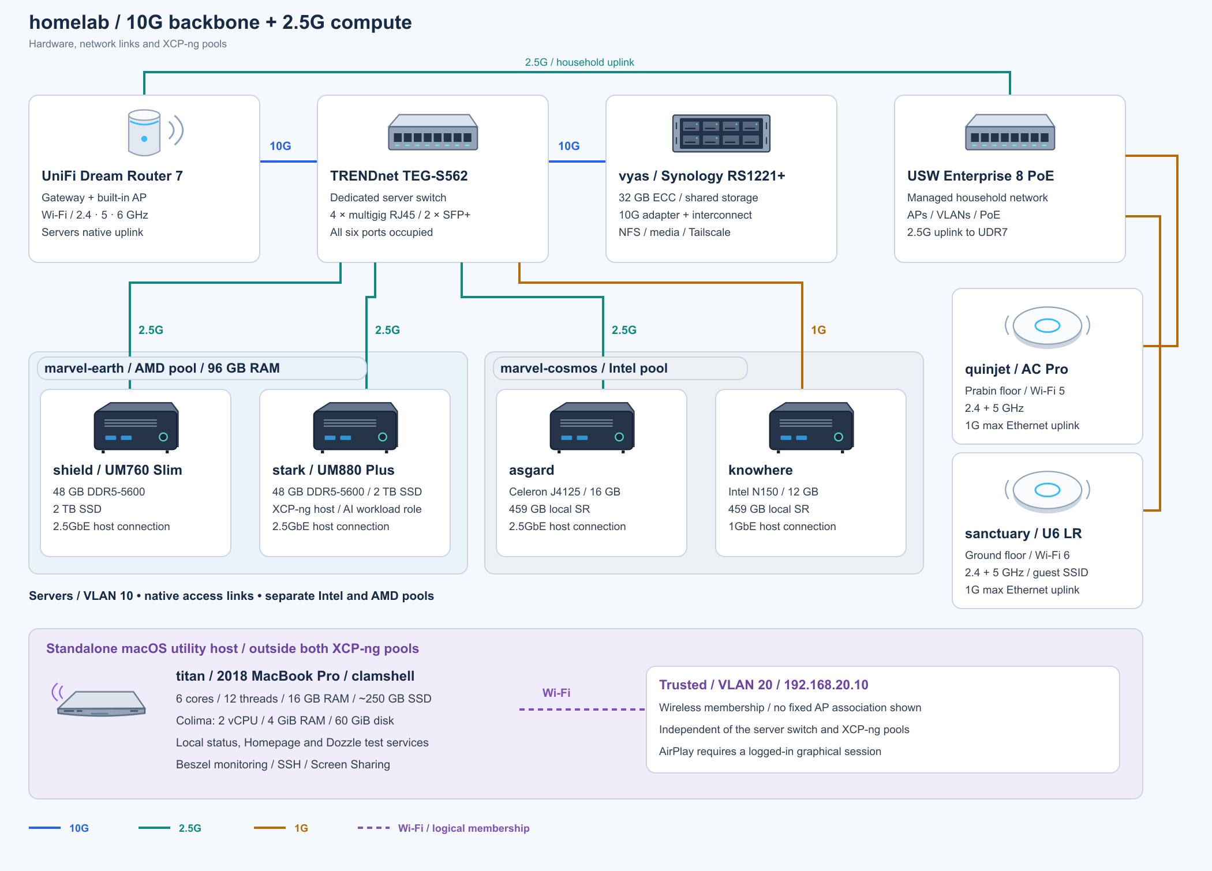Viewport: 1212px width, 871px height.
Task: Click the '4 × multigig RJ45 / 2 × SFP+' line
Action: (x=401, y=215)
